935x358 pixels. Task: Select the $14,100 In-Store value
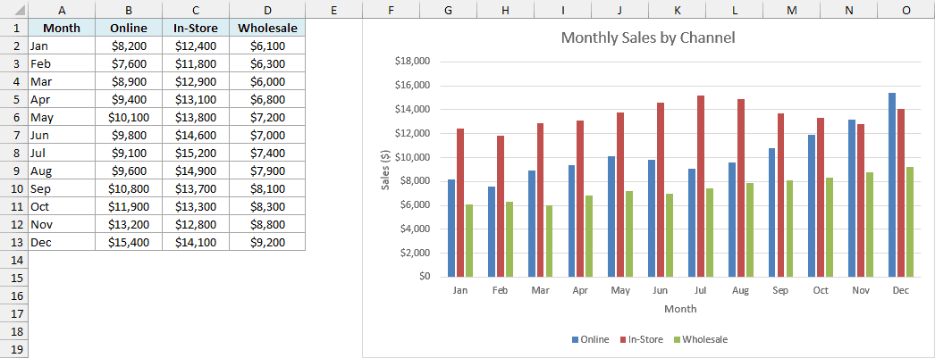(x=196, y=243)
